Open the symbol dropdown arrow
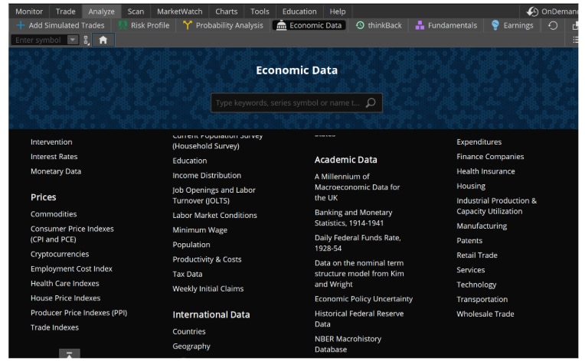The width and height of the screenshot is (585, 361). point(73,40)
